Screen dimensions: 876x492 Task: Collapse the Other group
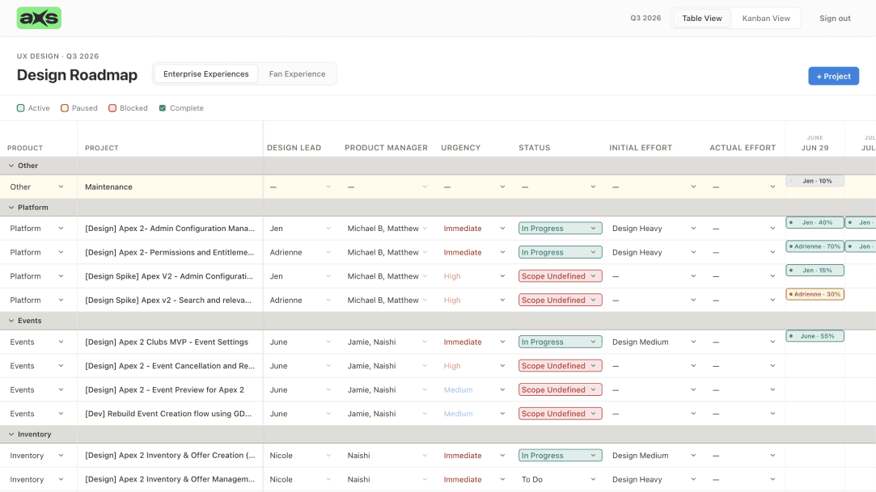(11, 166)
